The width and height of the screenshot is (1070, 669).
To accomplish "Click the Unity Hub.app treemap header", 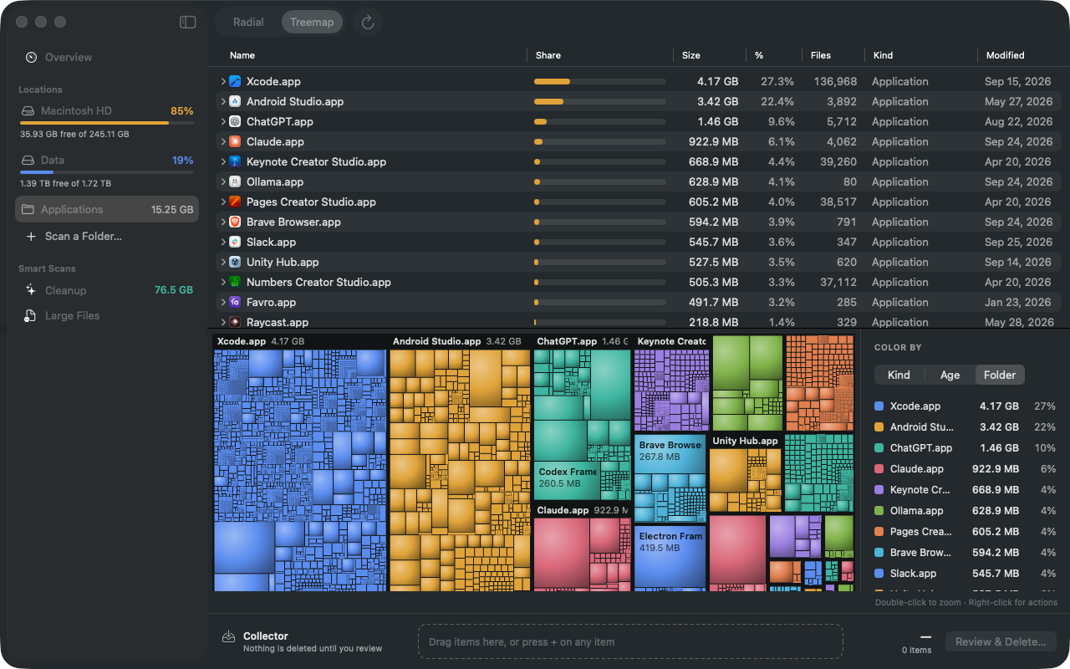I will pyautogui.click(x=745, y=441).
